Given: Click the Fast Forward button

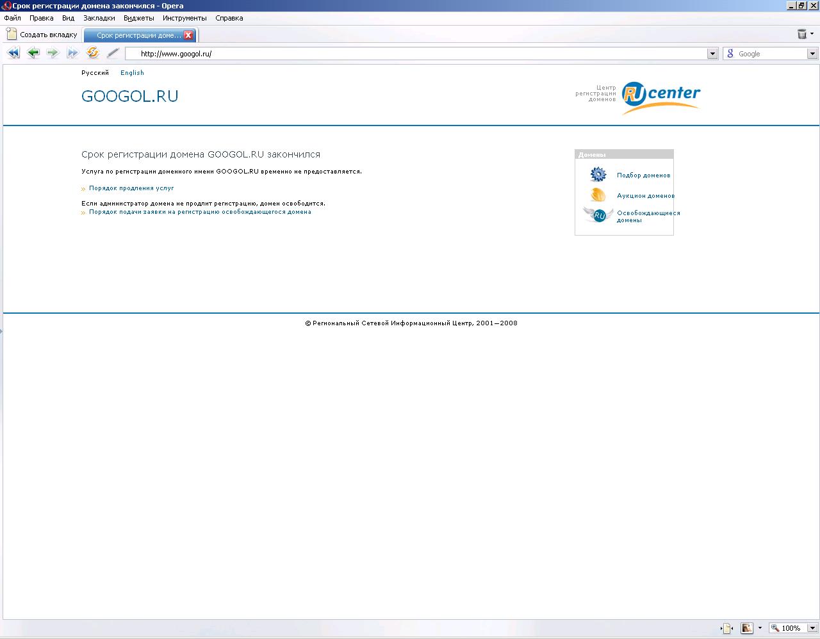Looking at the screenshot, I should click(72, 53).
